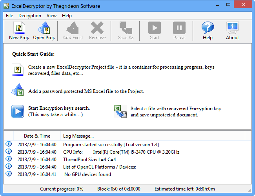Click info icon beside 'CPU Info' log entry
Image resolution: width=255 pixels, height=196 pixels.
pos(9,151)
